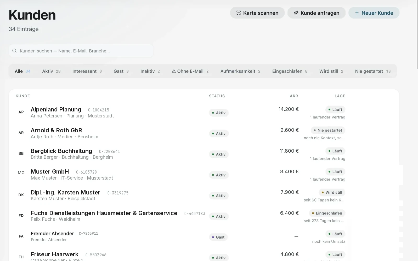418x261 pixels.
Task: Click the Aktiv status of Arnold & Roth
Action: pyautogui.click(x=219, y=134)
